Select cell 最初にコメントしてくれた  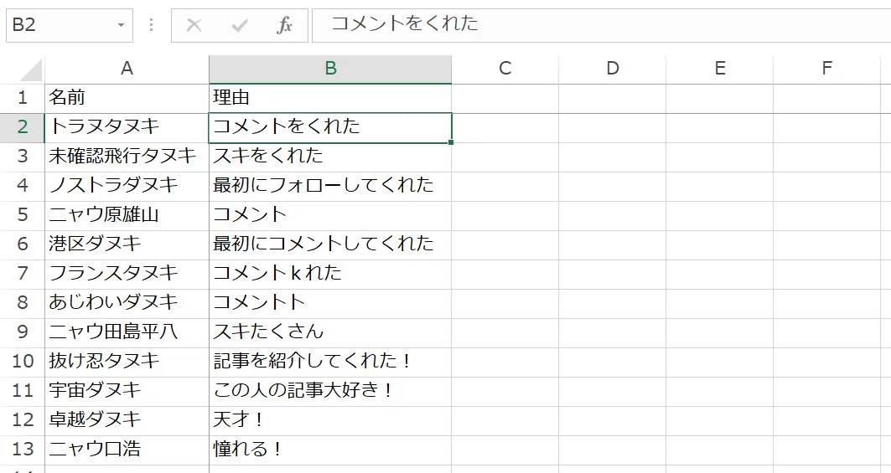click(330, 244)
